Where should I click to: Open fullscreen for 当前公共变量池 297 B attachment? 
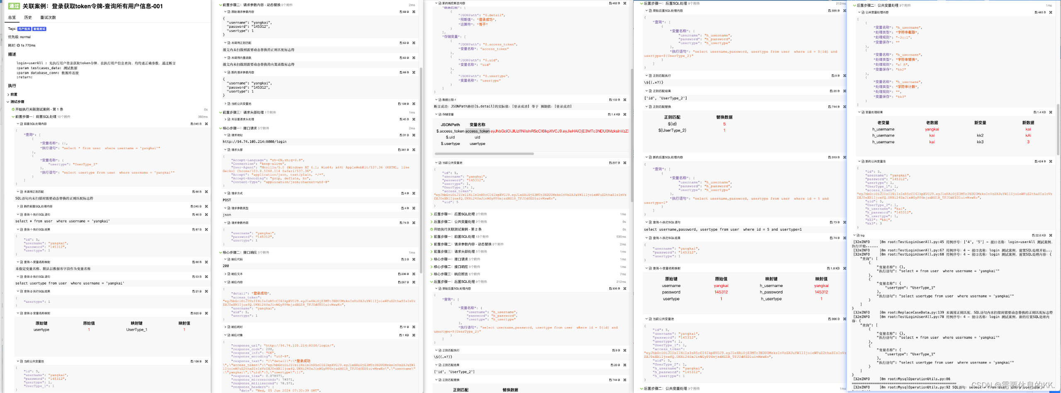625,163
